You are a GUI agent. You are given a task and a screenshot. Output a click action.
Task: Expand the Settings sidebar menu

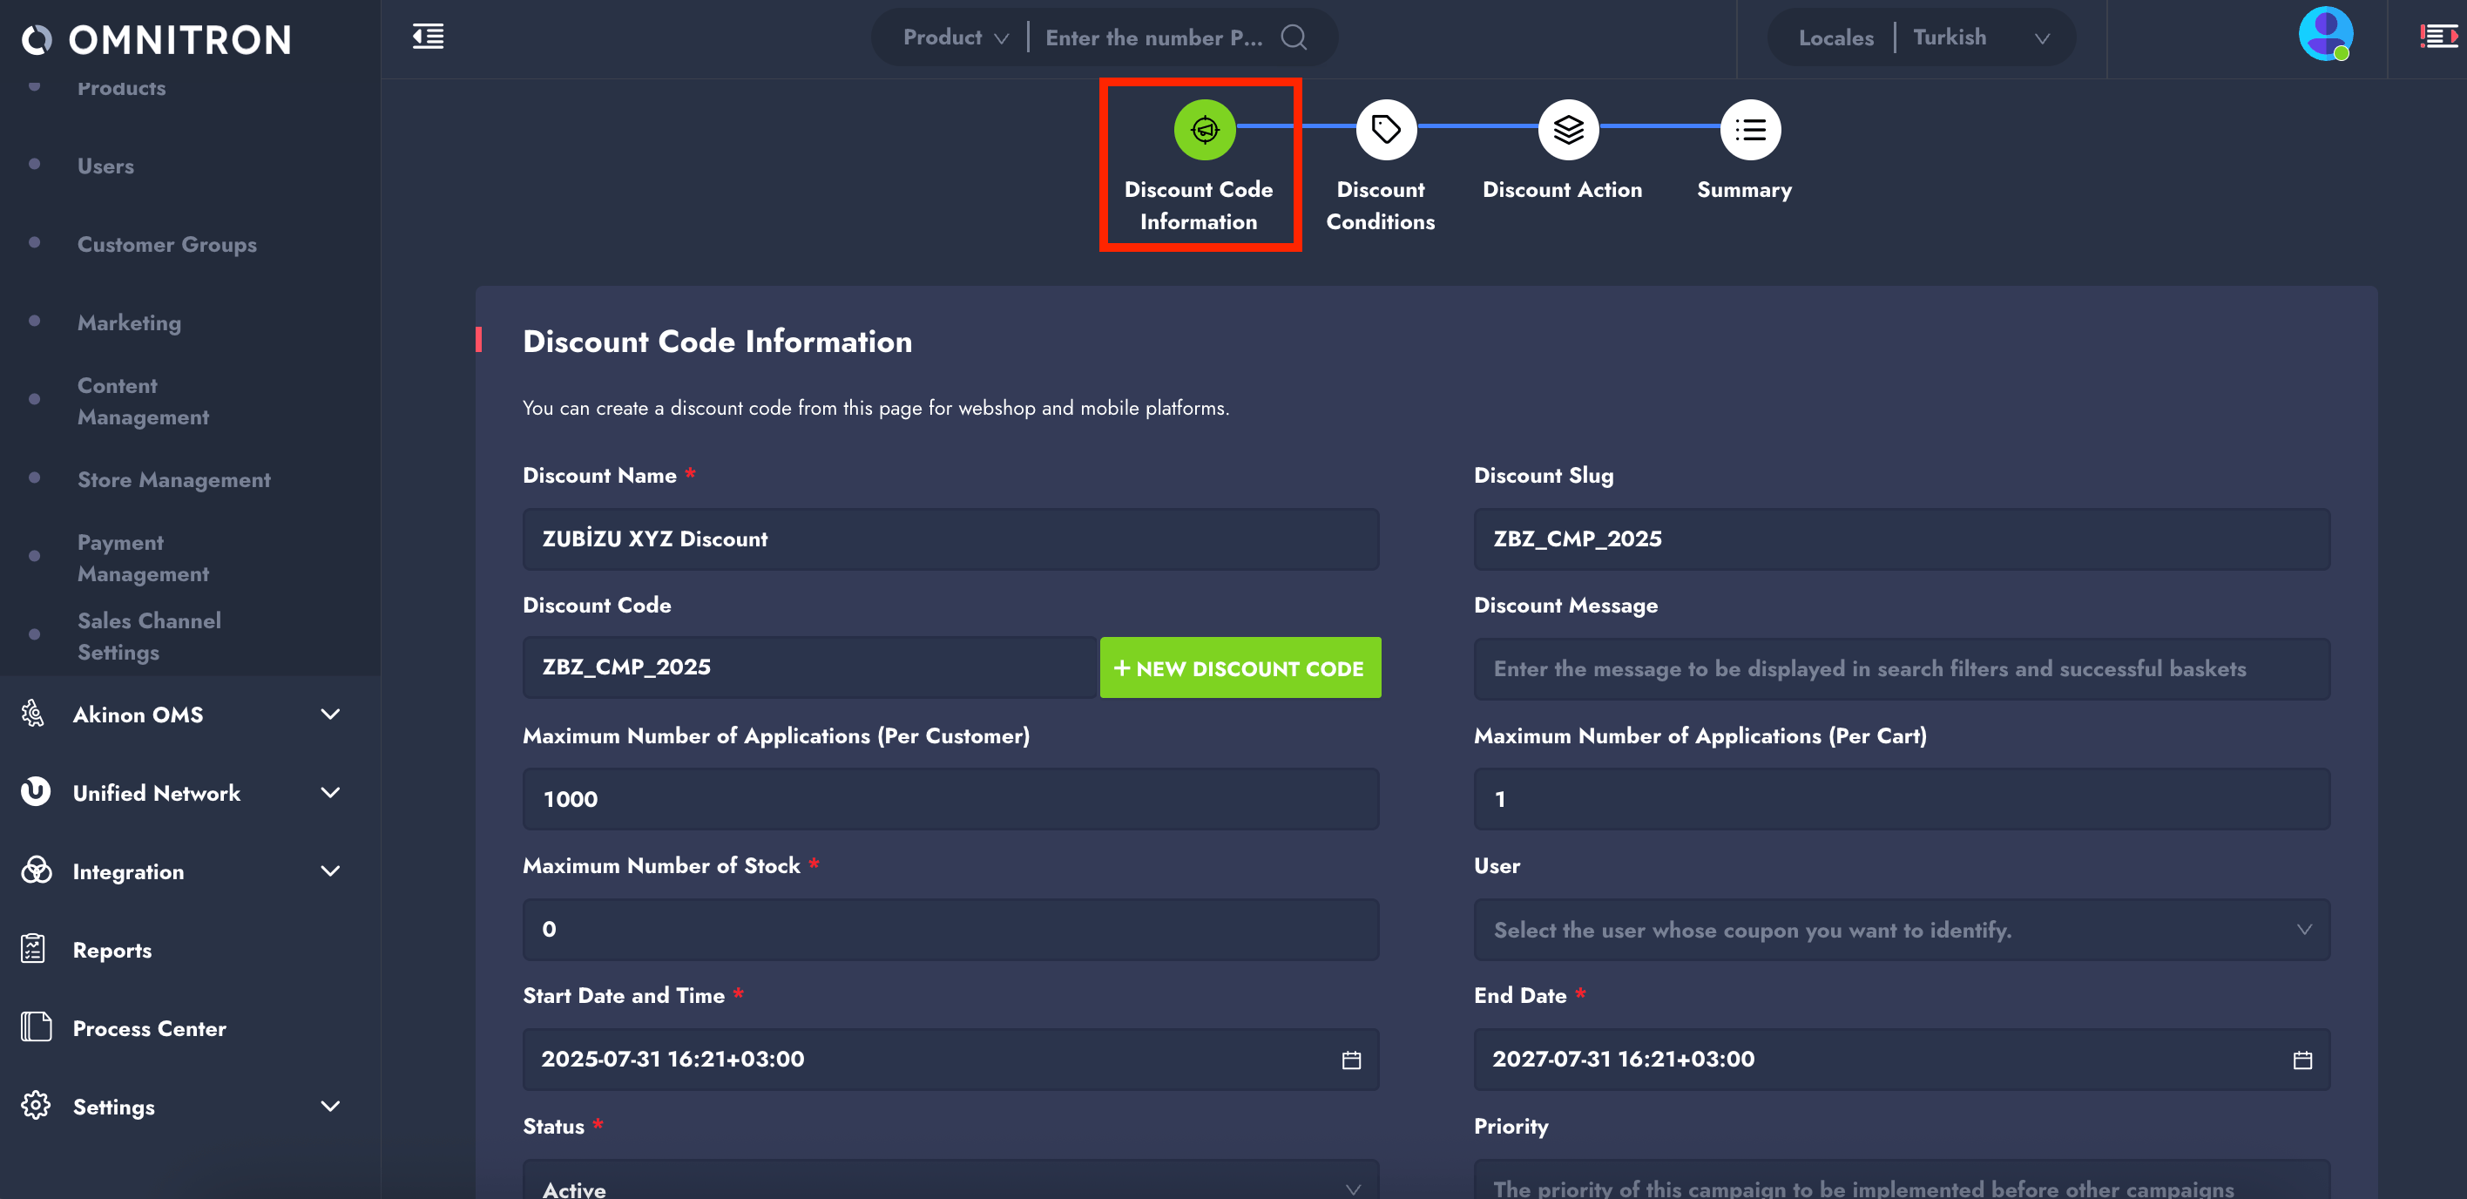click(x=182, y=1107)
